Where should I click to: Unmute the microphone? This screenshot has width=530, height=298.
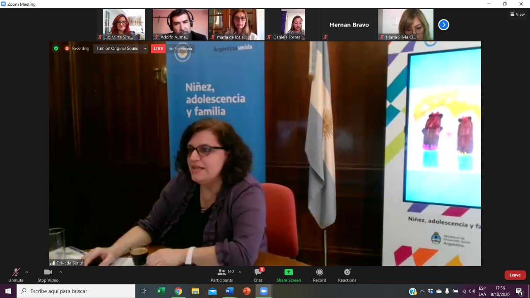click(x=16, y=275)
